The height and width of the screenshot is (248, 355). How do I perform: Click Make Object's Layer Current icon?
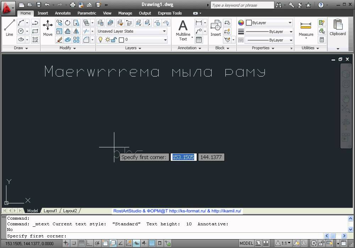click(x=110, y=23)
